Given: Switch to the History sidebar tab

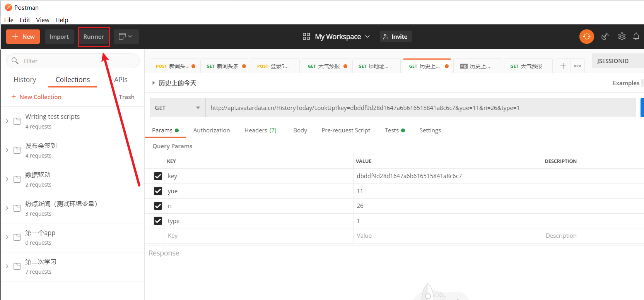Looking at the screenshot, I should coord(25,79).
